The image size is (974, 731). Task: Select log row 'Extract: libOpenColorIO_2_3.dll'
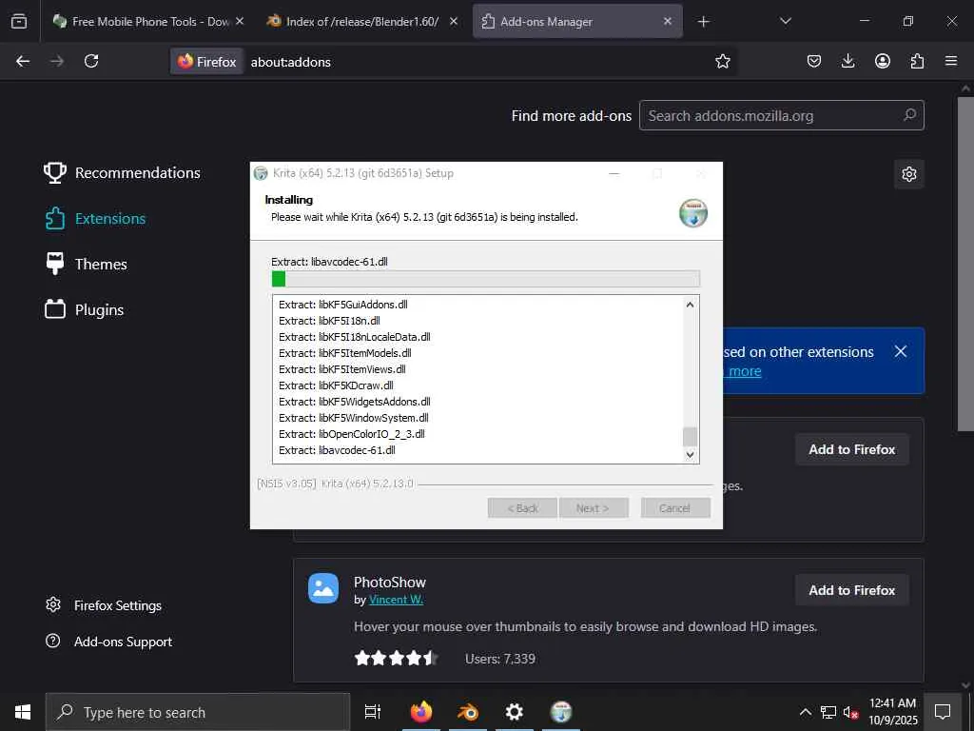point(352,434)
